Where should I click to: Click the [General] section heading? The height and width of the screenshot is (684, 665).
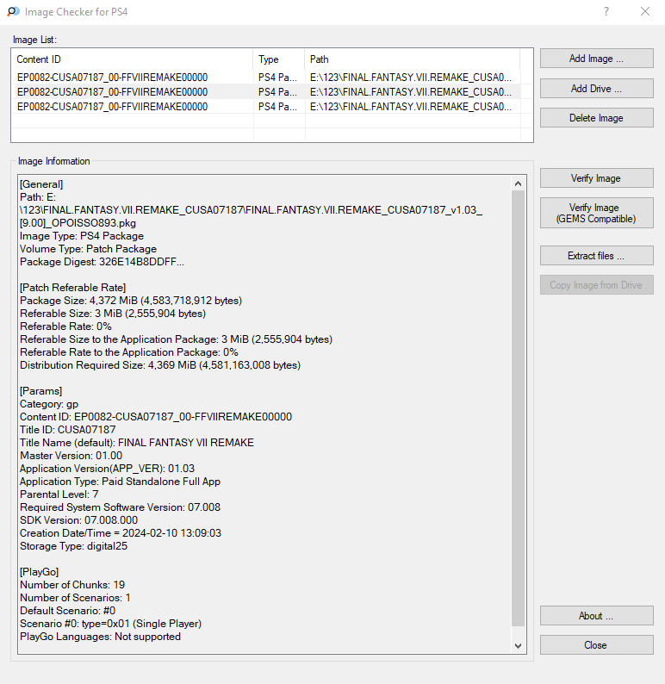(41, 184)
